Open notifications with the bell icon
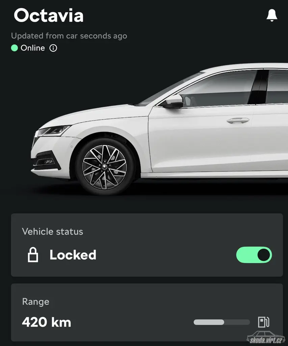288x346 pixels. point(272,15)
